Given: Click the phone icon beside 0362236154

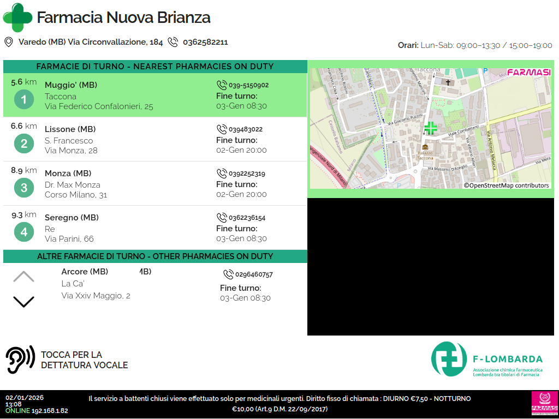Looking at the screenshot, I should [222, 218].
